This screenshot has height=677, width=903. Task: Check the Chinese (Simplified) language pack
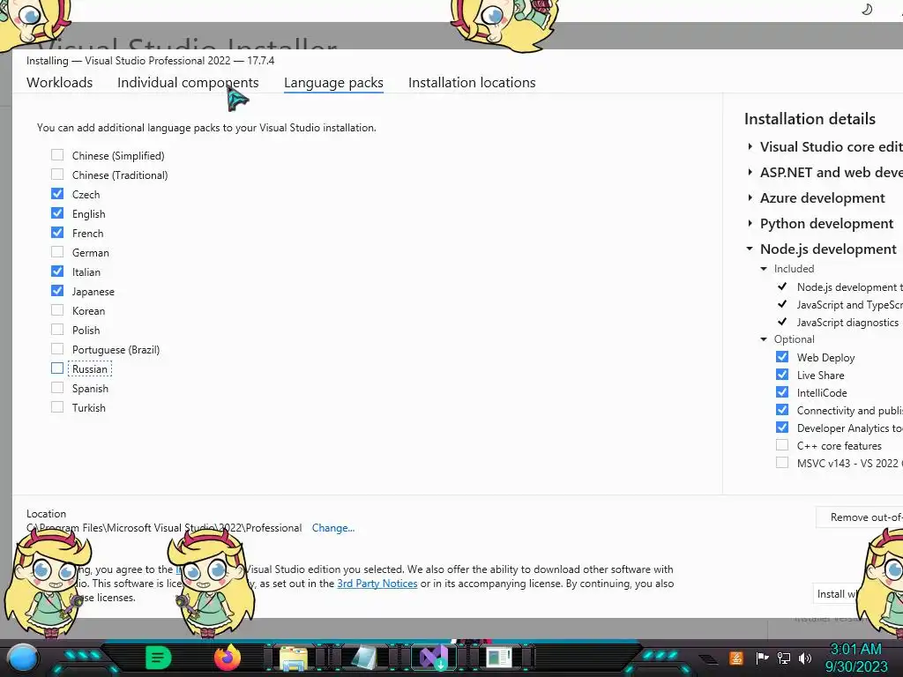pyautogui.click(x=57, y=155)
